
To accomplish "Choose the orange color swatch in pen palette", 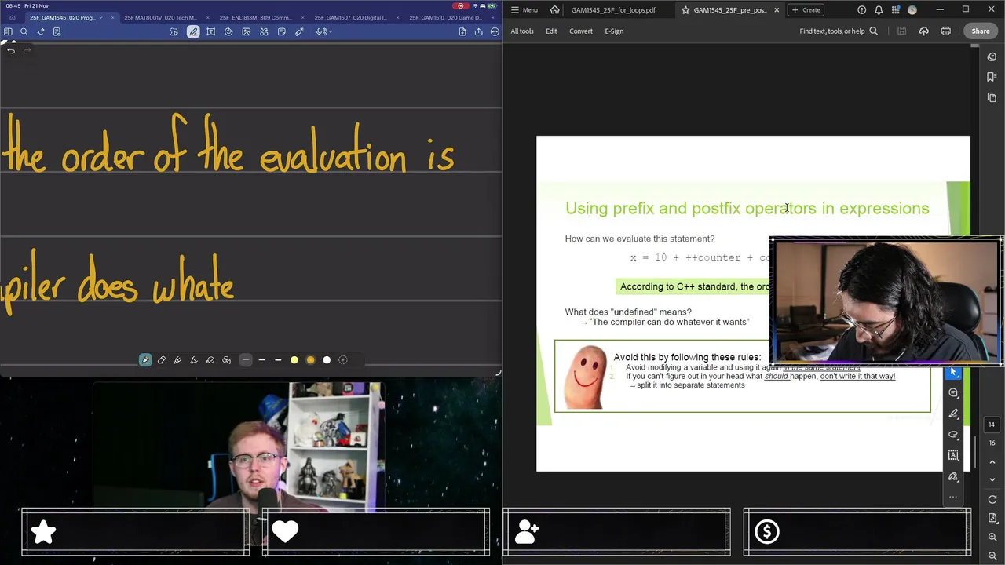I will [x=311, y=360].
